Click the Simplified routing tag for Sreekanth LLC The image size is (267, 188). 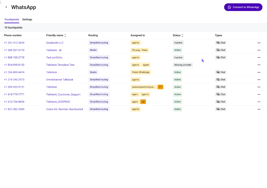point(99,43)
